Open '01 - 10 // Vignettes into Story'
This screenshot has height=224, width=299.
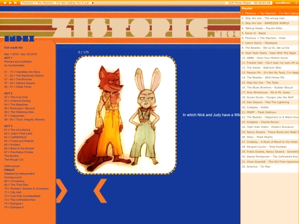[22, 72]
